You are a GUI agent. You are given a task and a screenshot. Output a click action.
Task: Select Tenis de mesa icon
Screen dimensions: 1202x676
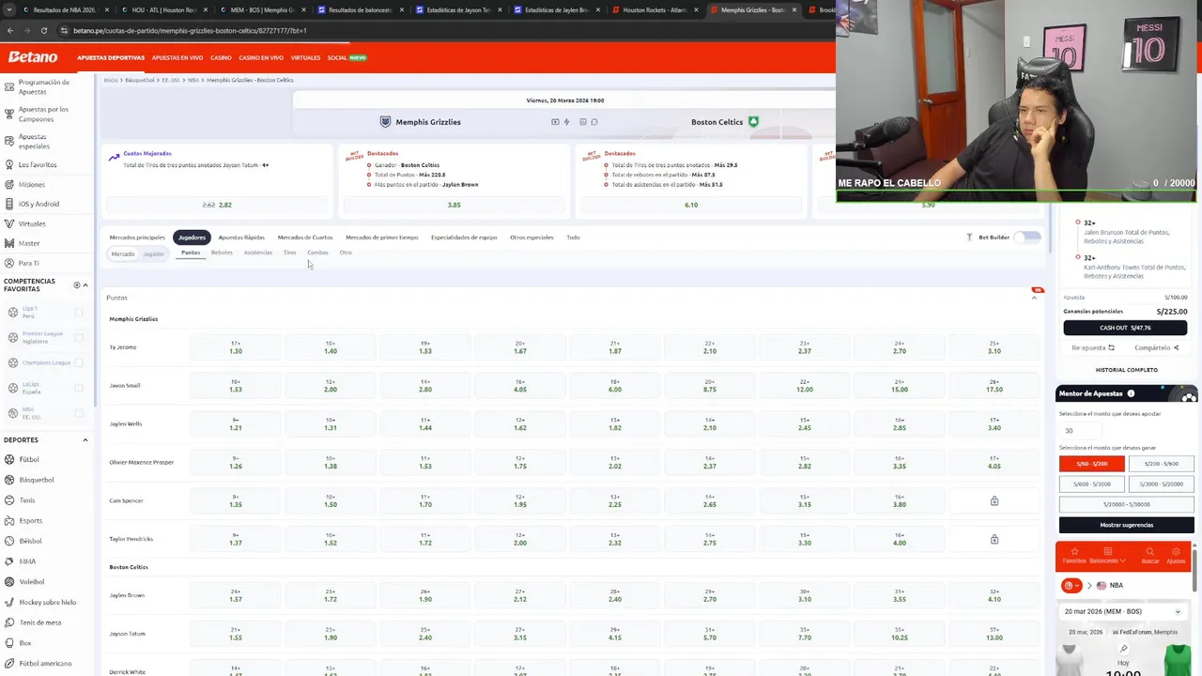coord(9,622)
